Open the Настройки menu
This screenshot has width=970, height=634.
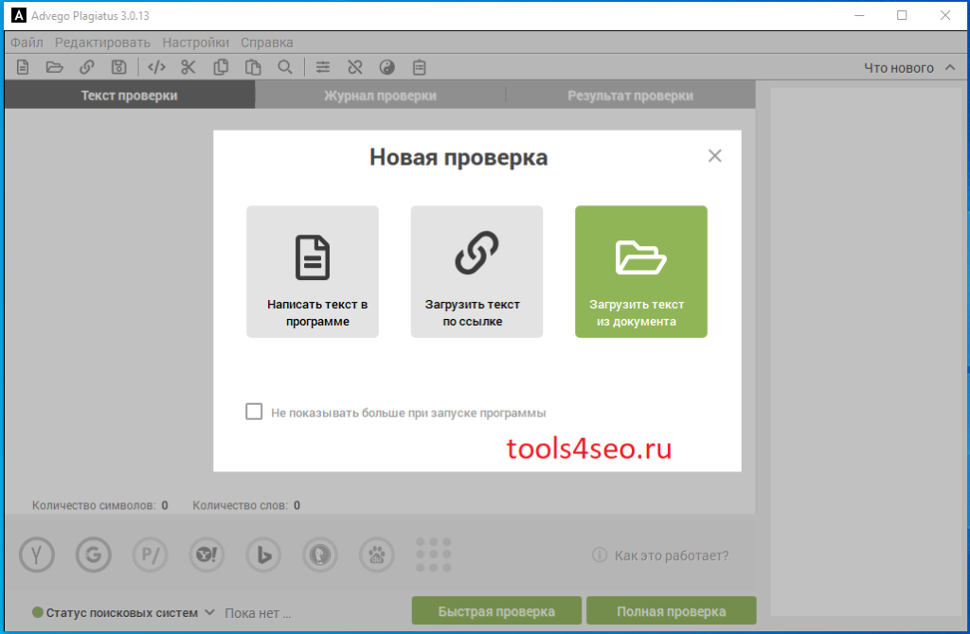point(195,43)
